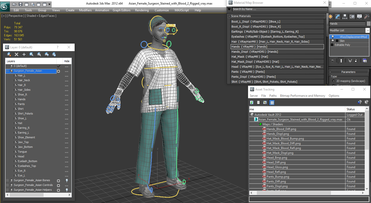Toggle hide dash for Hands layer row
This screenshot has width=371, height=203.
pos(67,100)
